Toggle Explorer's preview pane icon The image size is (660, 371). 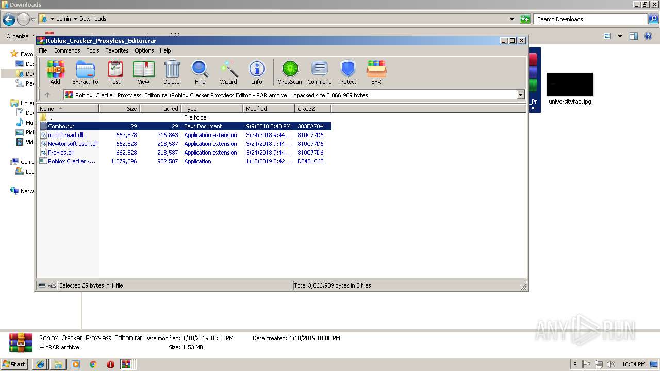click(x=634, y=36)
